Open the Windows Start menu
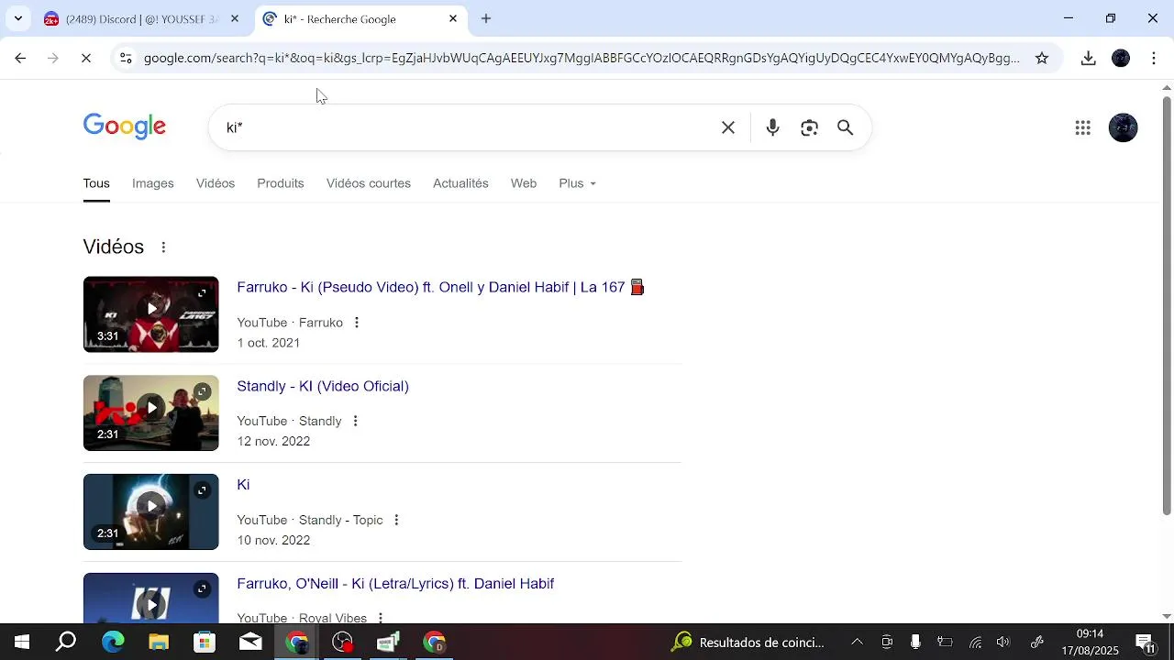1174x660 pixels. 21,642
